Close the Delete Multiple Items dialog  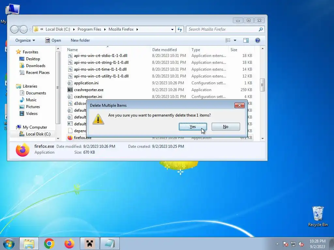(x=239, y=105)
